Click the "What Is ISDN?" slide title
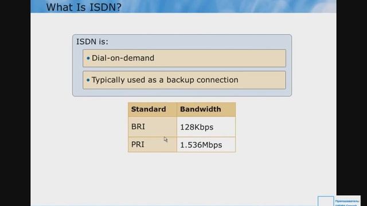367x206 pixels. coord(84,7)
